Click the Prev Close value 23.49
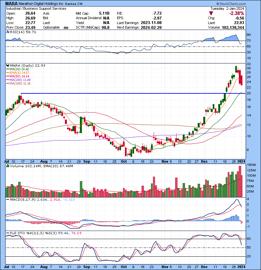 tap(30, 28)
